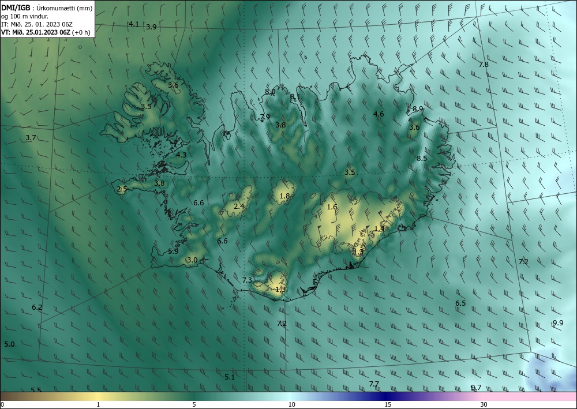Select the 'og 100 m vindur.' caption line

click(x=25, y=16)
